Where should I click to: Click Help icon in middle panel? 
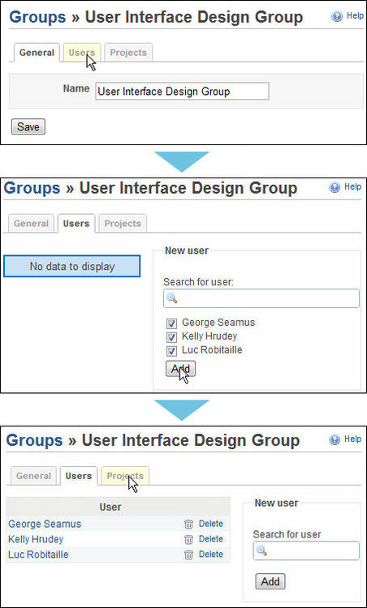tap(335, 187)
